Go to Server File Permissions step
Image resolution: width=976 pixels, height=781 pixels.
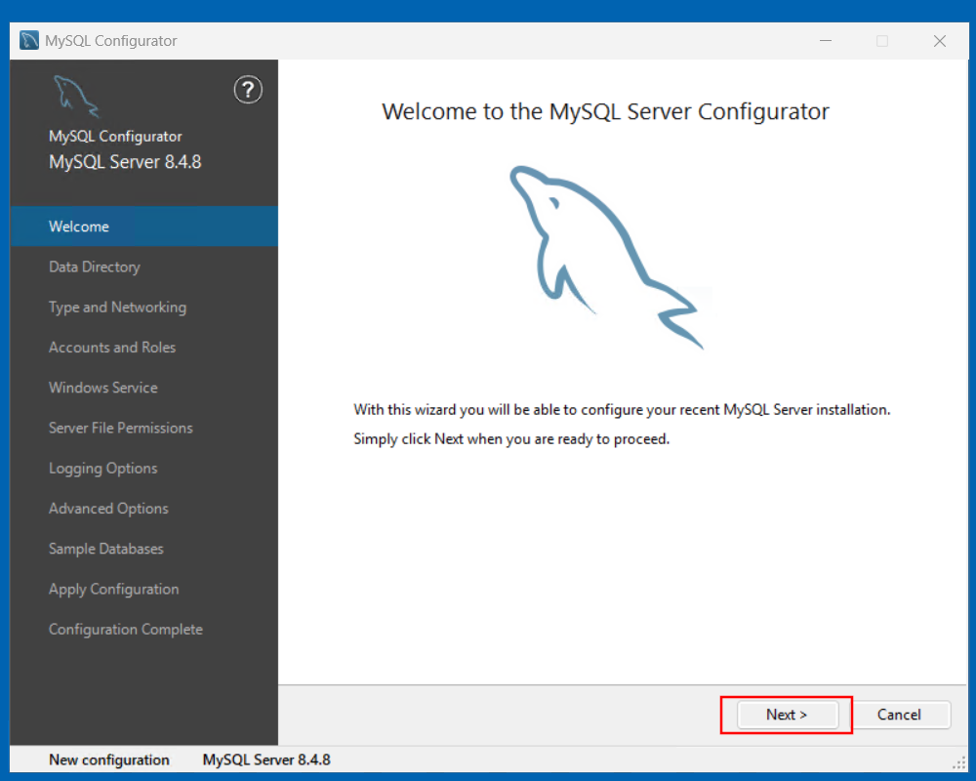point(143,428)
